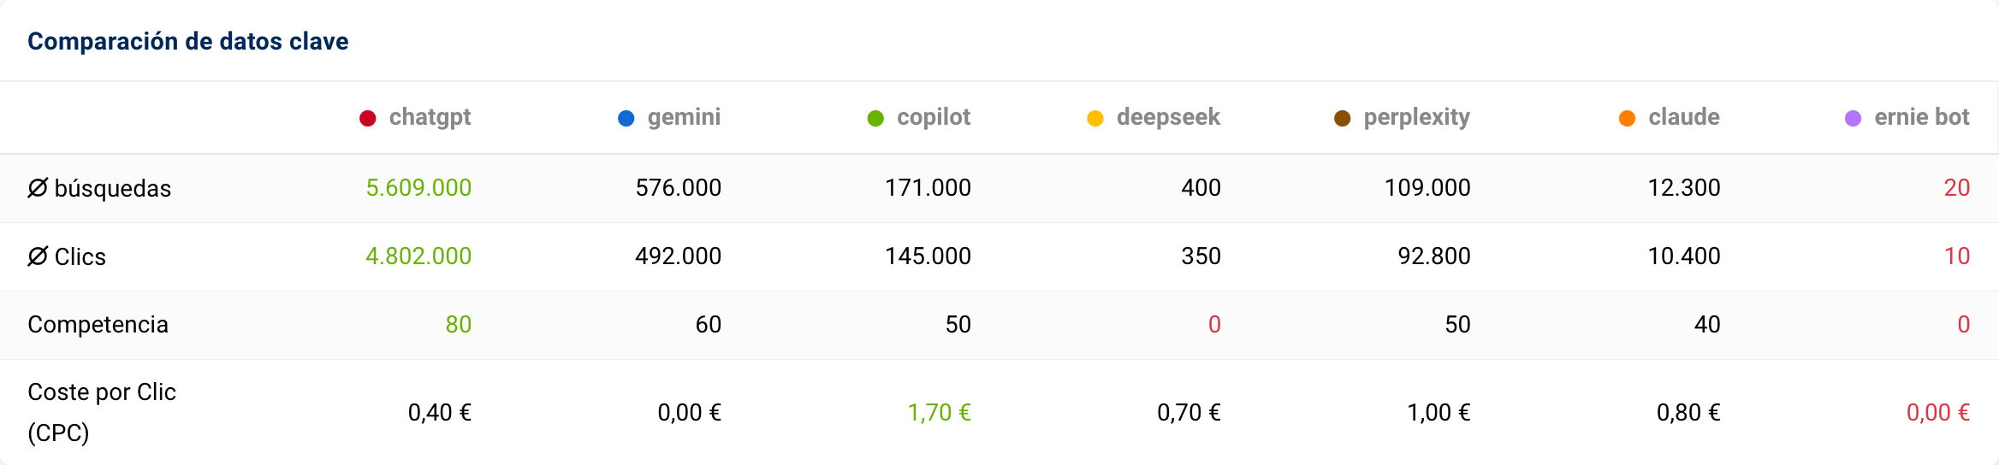
Task: Click the red chatgpt color dot
Action: click(x=368, y=118)
